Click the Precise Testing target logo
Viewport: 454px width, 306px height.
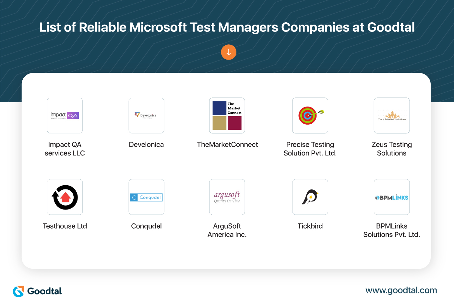[x=310, y=116]
